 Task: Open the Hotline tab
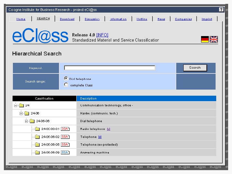click(142, 19)
